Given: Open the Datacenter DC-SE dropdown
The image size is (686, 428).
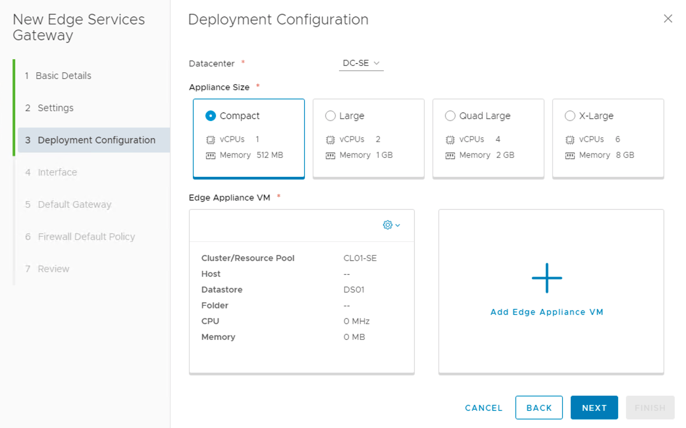Looking at the screenshot, I should (361, 63).
